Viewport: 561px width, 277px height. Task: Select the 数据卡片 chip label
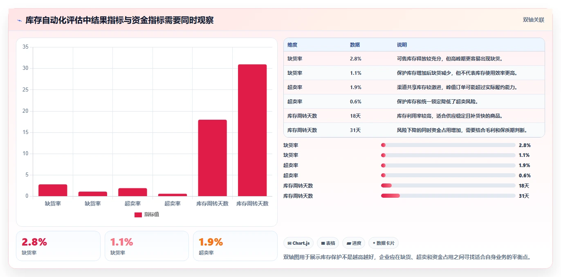click(386, 243)
